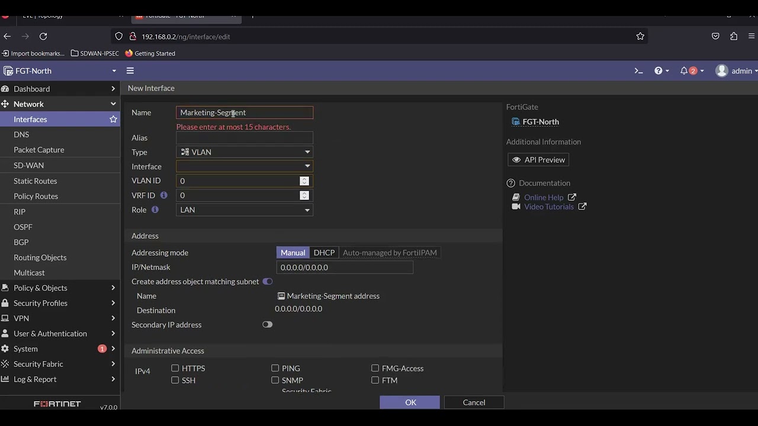Image resolution: width=758 pixels, height=426 pixels.
Task: Reload the page with the refresh icon
Action: click(x=43, y=37)
